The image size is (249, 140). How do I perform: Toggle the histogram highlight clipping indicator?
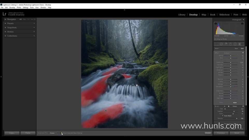(242, 24)
